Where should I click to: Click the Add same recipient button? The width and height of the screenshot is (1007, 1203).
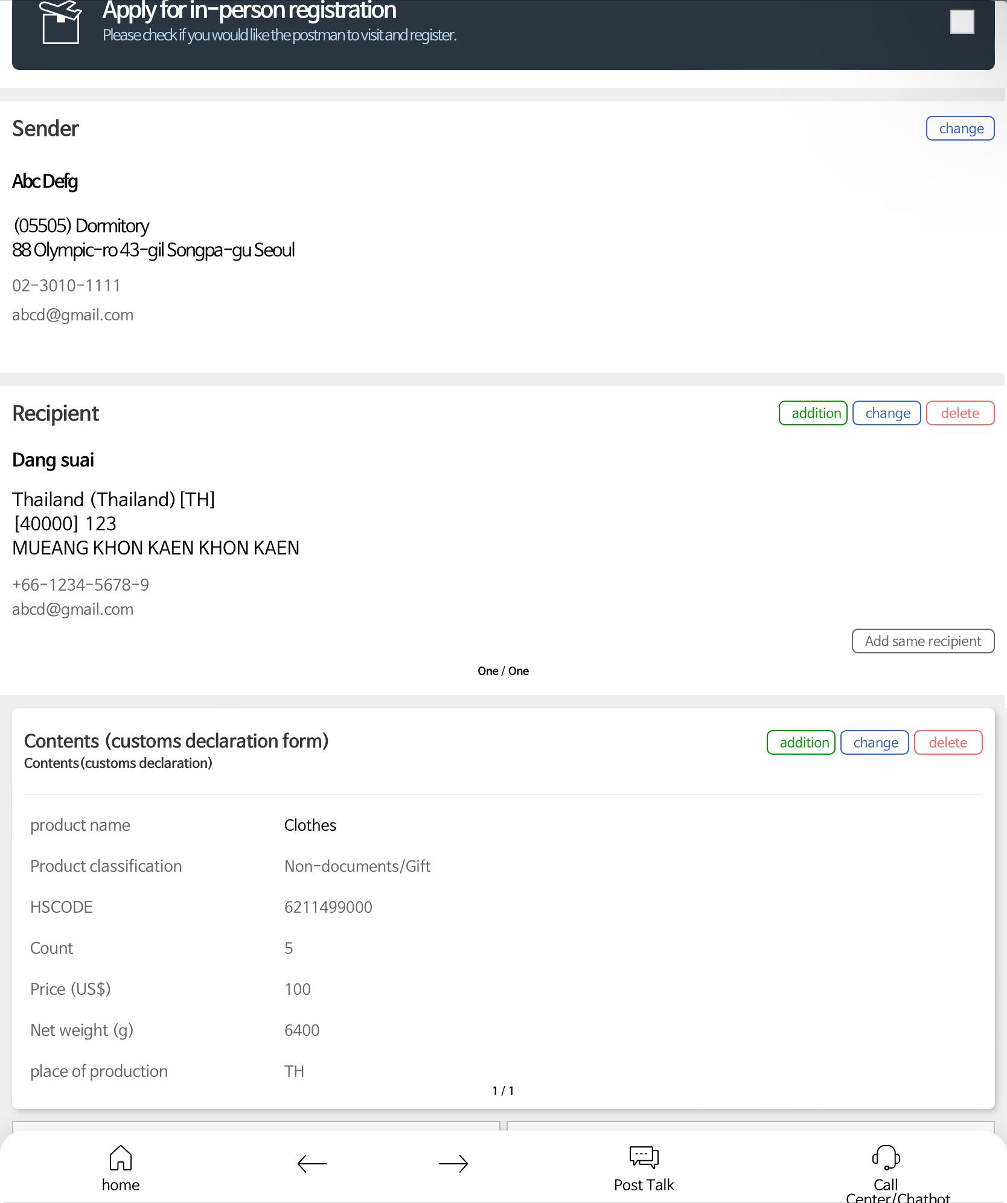pos(922,641)
